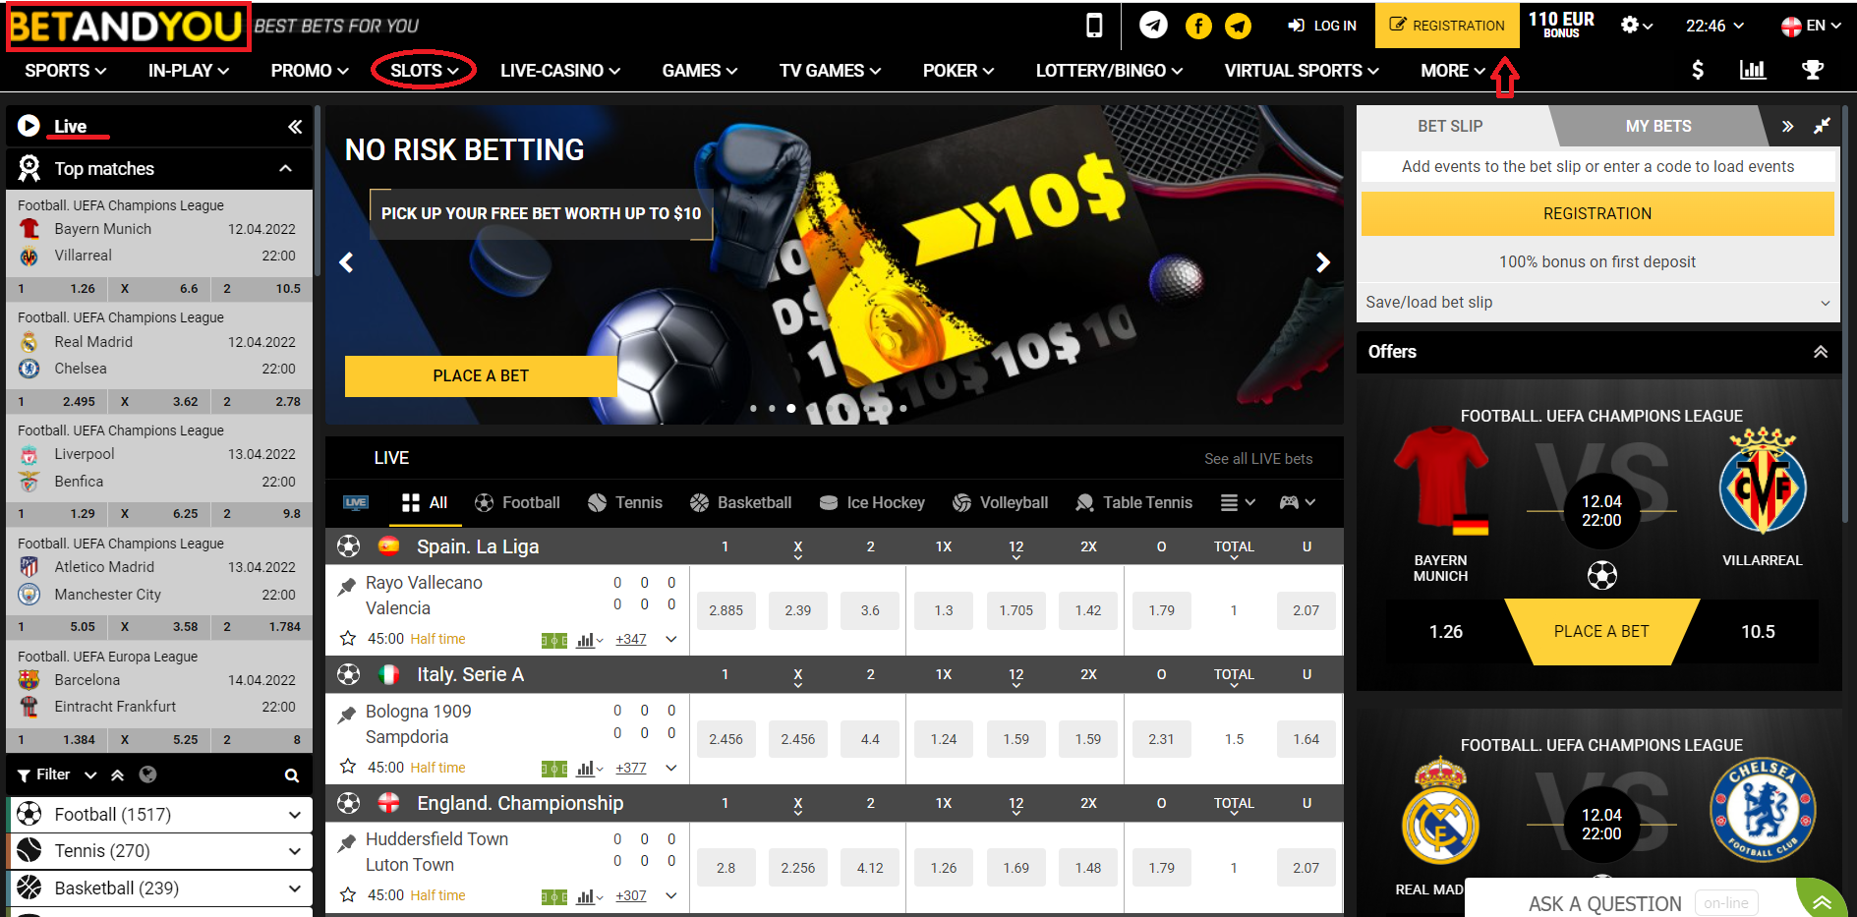The image size is (1857, 917).
Task: Click LOG IN
Action: click(x=1322, y=26)
